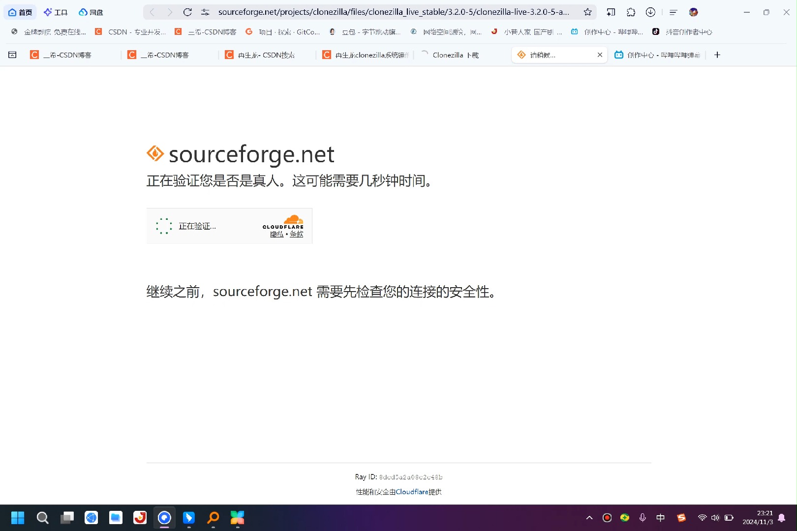Screen dimensions: 797x531
Task: Open the 小巷人家 国产剧 bookmark
Action: pyautogui.click(x=526, y=32)
